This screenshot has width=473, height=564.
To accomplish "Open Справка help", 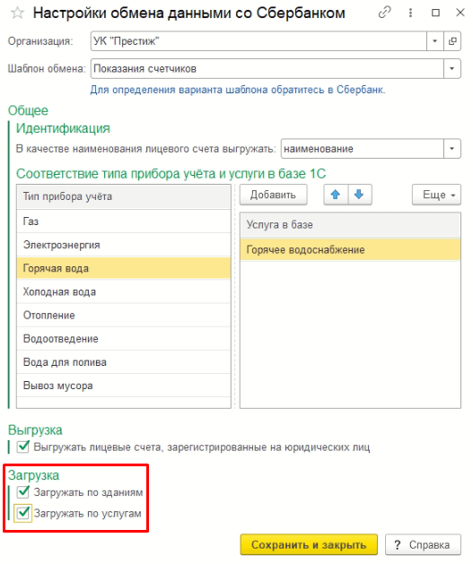I will click(x=423, y=544).
